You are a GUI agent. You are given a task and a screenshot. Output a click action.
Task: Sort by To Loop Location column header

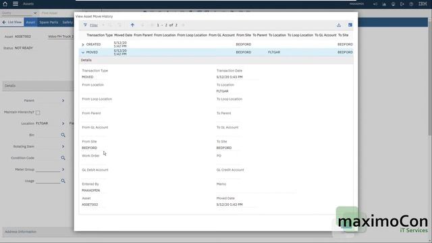tap(300, 35)
